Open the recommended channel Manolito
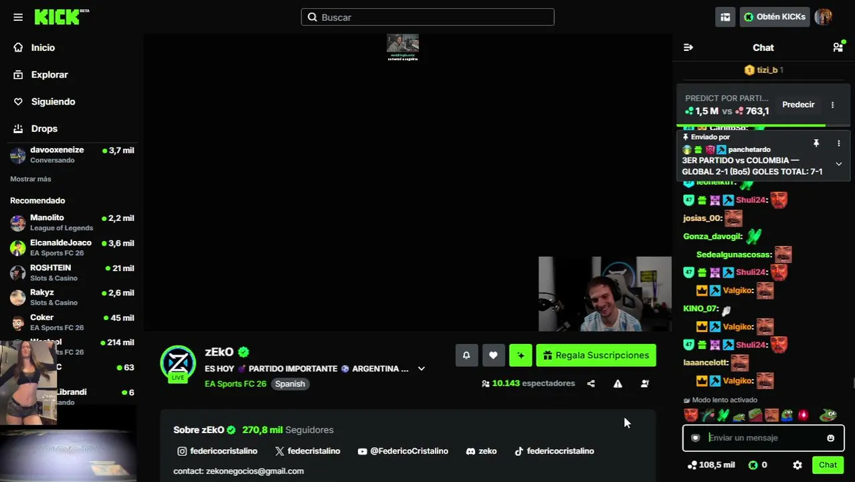855x482 pixels. tap(72, 223)
